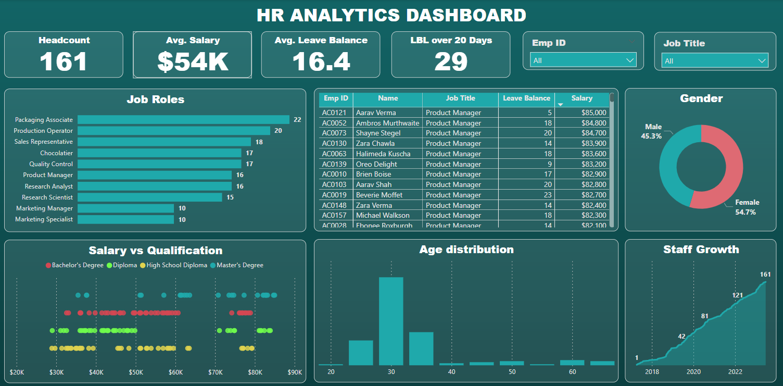Viewport: 783px width, 386px height.
Task: Click the Master's Degree teal legend dot
Action: (x=213, y=265)
